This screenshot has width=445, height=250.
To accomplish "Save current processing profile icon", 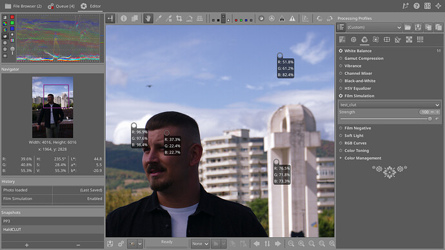I will [418, 28].
